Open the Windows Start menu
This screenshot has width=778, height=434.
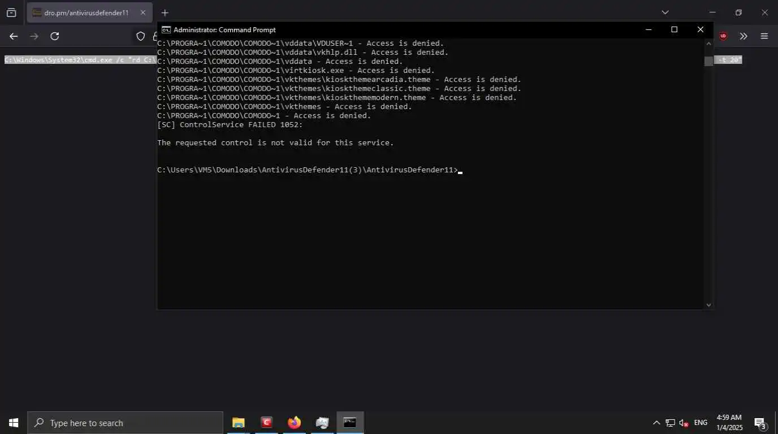click(14, 423)
